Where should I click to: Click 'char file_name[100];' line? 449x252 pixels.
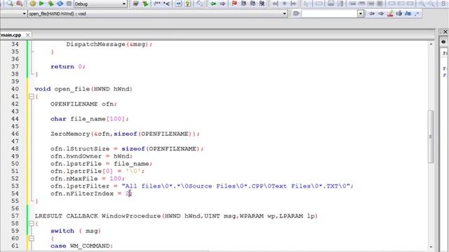pos(90,119)
